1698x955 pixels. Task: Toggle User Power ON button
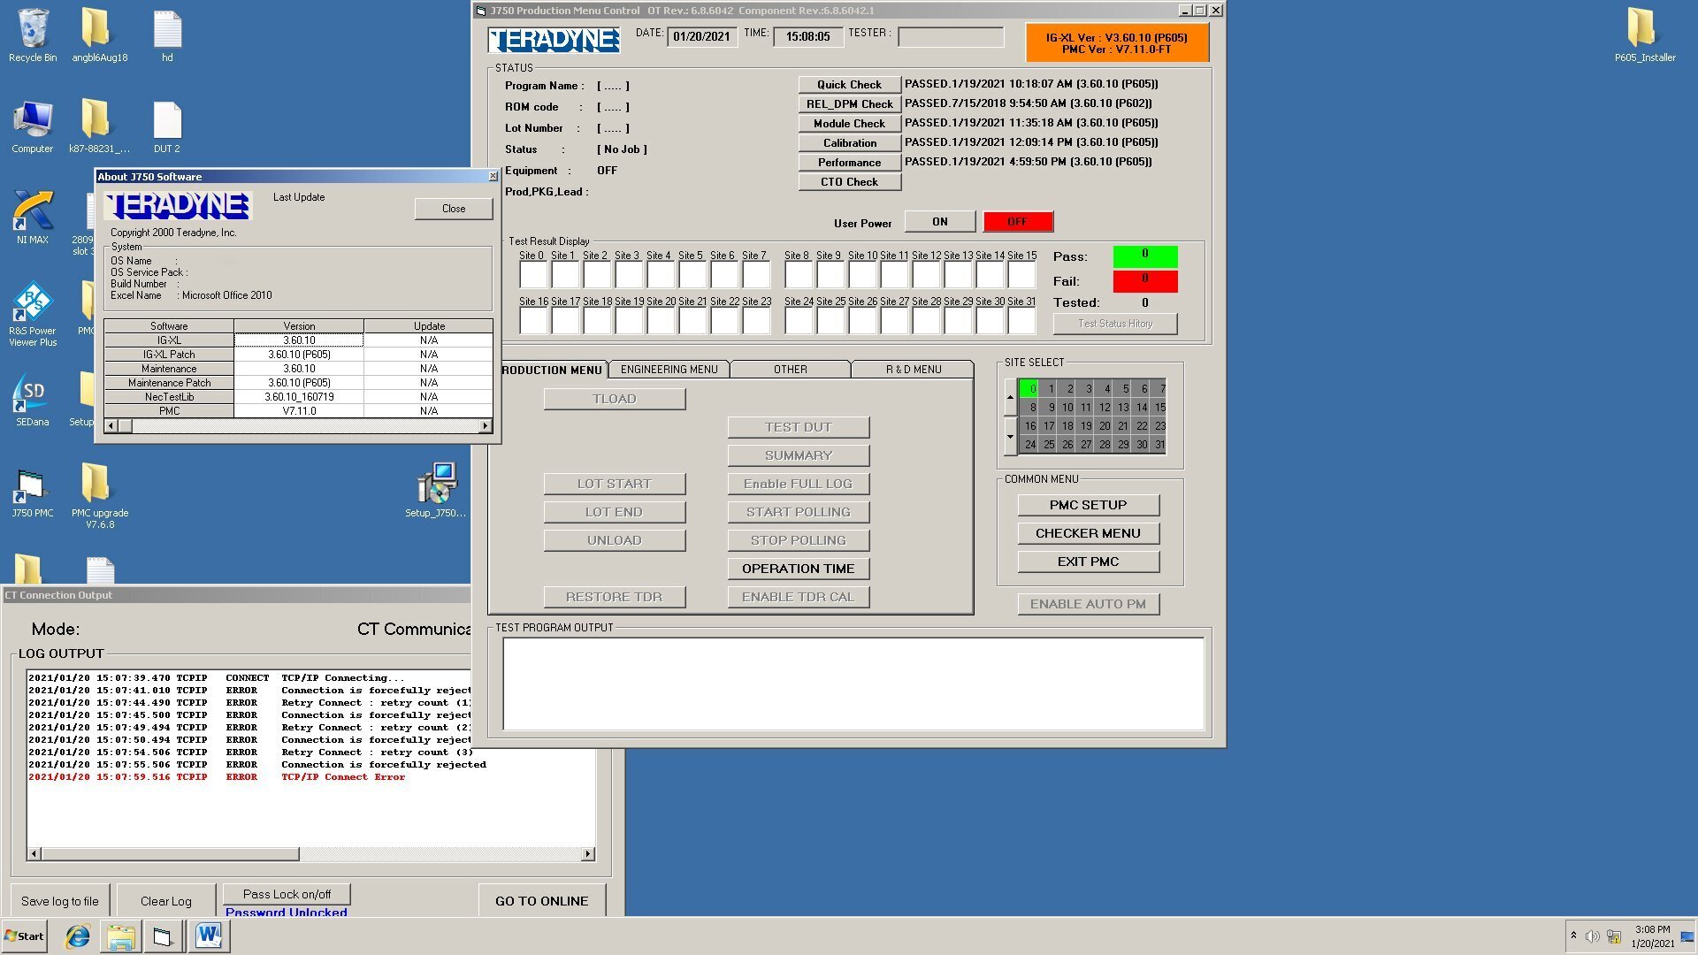tap(939, 222)
